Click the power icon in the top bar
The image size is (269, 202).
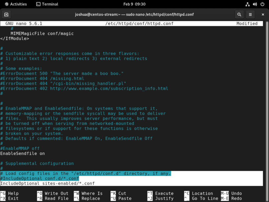point(262,4)
